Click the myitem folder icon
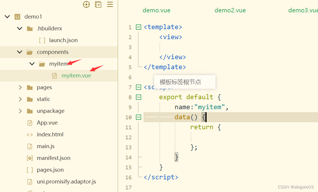318x192 pixels. click(x=42, y=64)
